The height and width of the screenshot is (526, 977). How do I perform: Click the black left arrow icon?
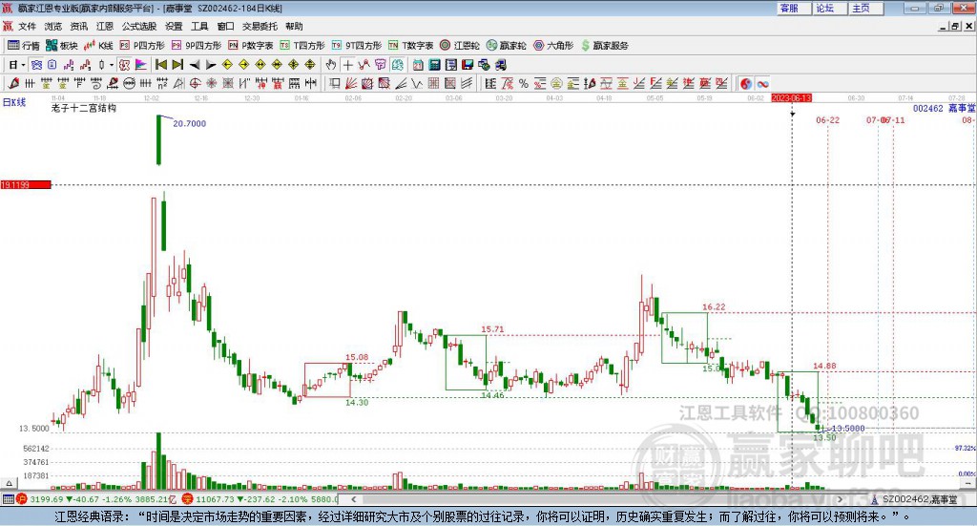point(195,65)
